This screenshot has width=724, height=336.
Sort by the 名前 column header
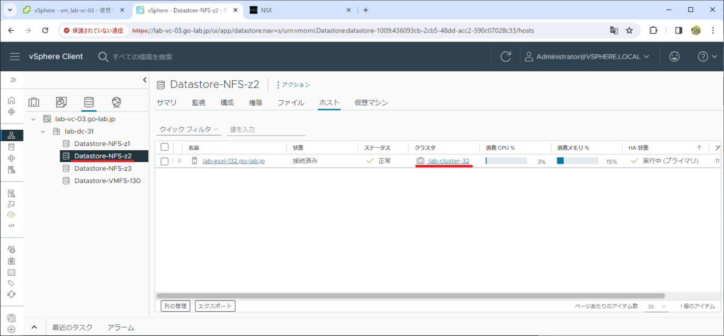(x=194, y=147)
